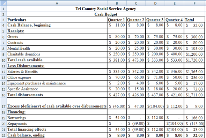Select column C header
This screenshot has width=206, height=138.
[136, 3]
